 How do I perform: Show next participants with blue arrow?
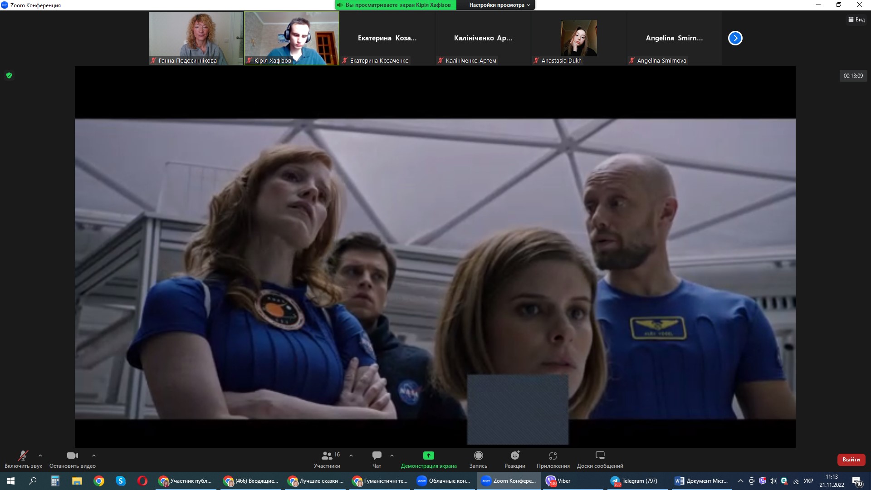click(735, 38)
